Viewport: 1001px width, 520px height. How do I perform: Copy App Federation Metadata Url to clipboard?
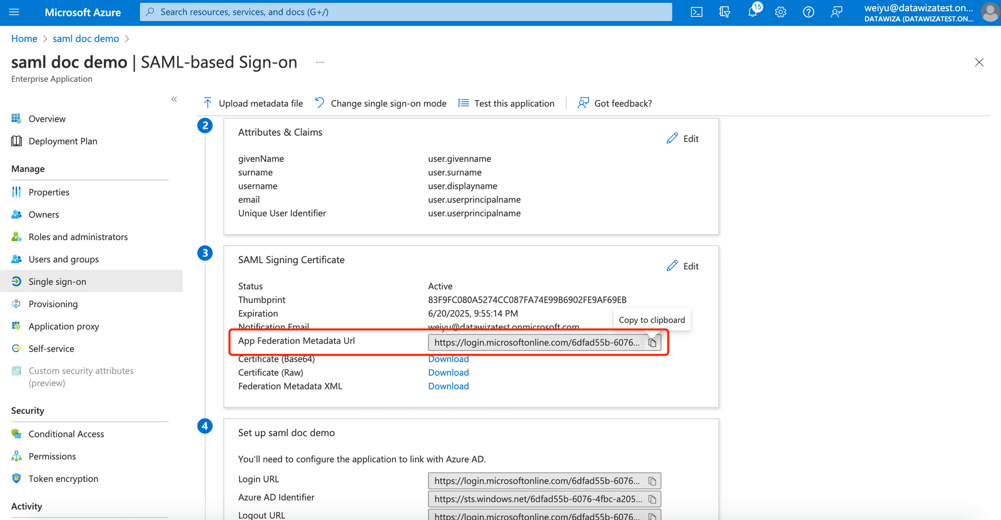point(653,342)
